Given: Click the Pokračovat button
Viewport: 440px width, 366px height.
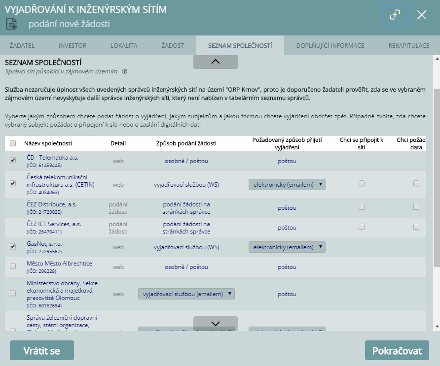Looking at the screenshot, I should pos(397,350).
